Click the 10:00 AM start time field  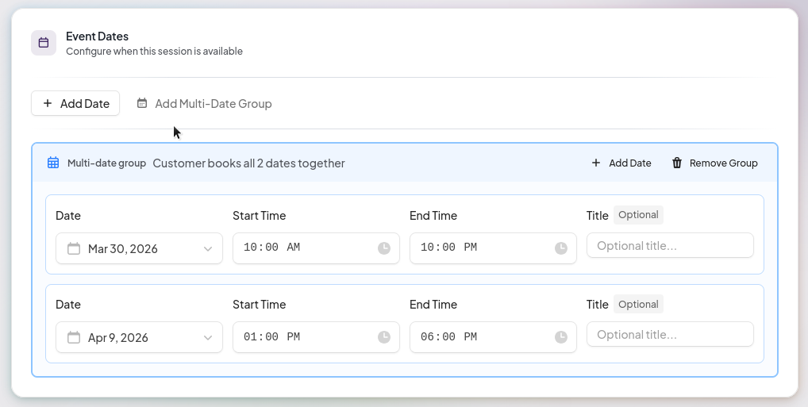pos(316,248)
